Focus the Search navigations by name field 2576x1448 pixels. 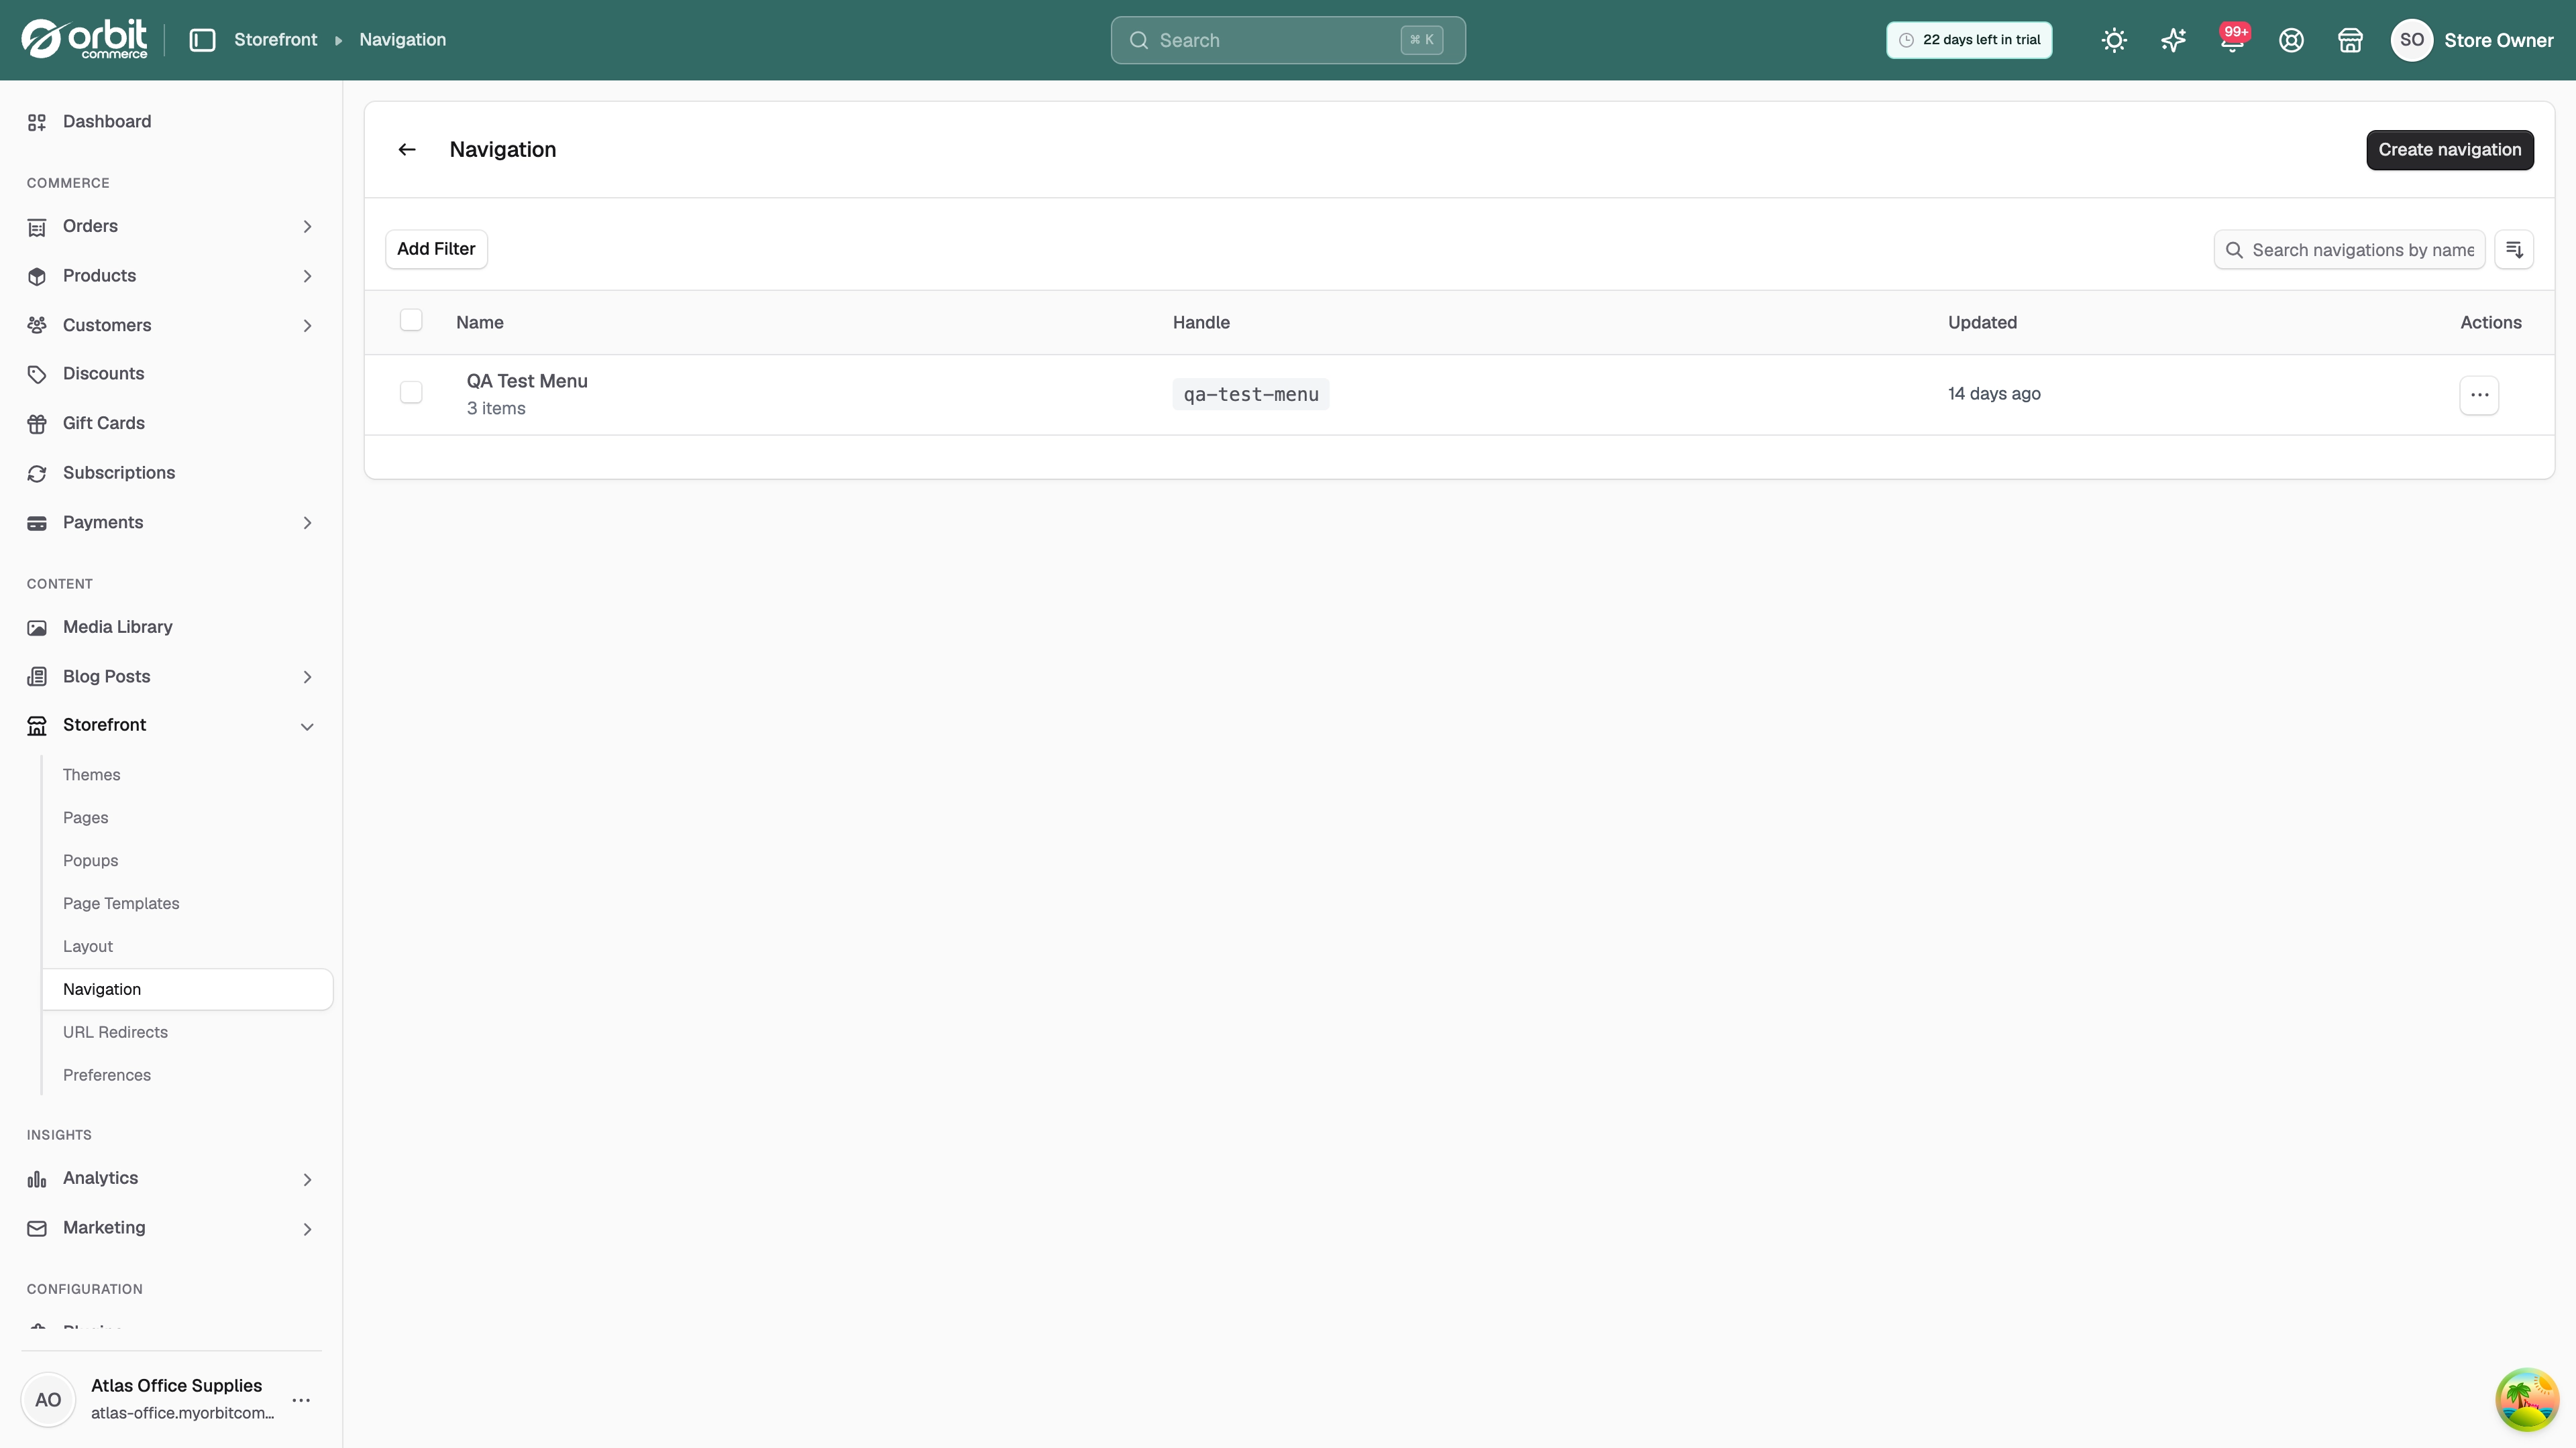tap(2349, 250)
